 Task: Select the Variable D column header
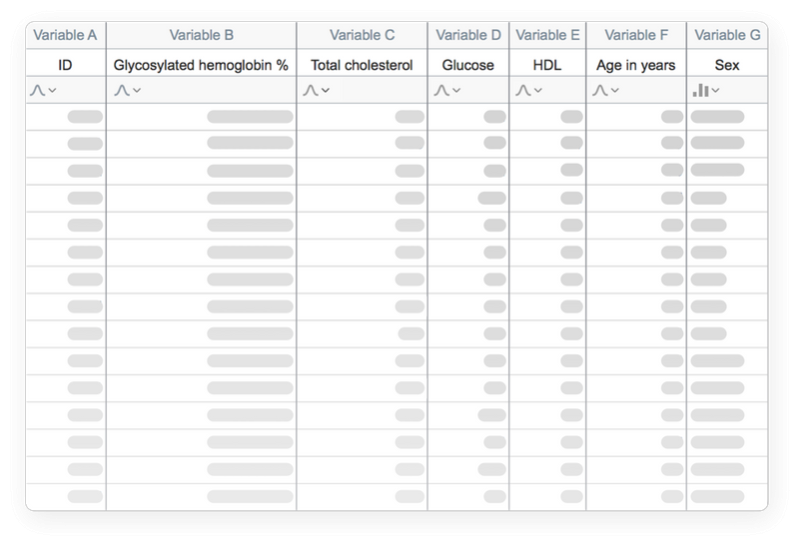pyautogui.click(x=467, y=36)
